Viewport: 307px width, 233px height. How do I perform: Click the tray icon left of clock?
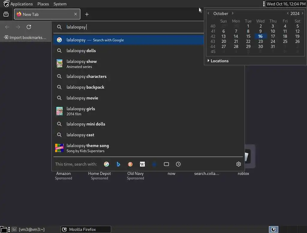(264, 4)
